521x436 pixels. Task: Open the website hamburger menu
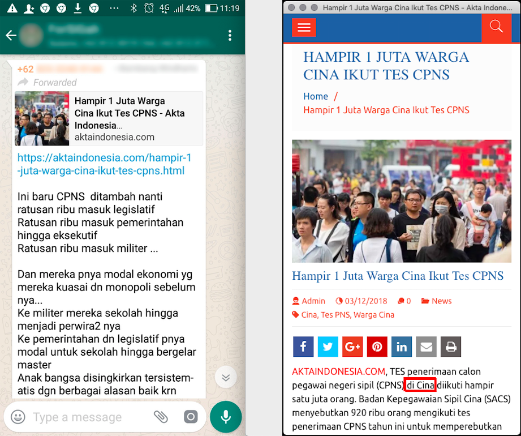coord(304,28)
